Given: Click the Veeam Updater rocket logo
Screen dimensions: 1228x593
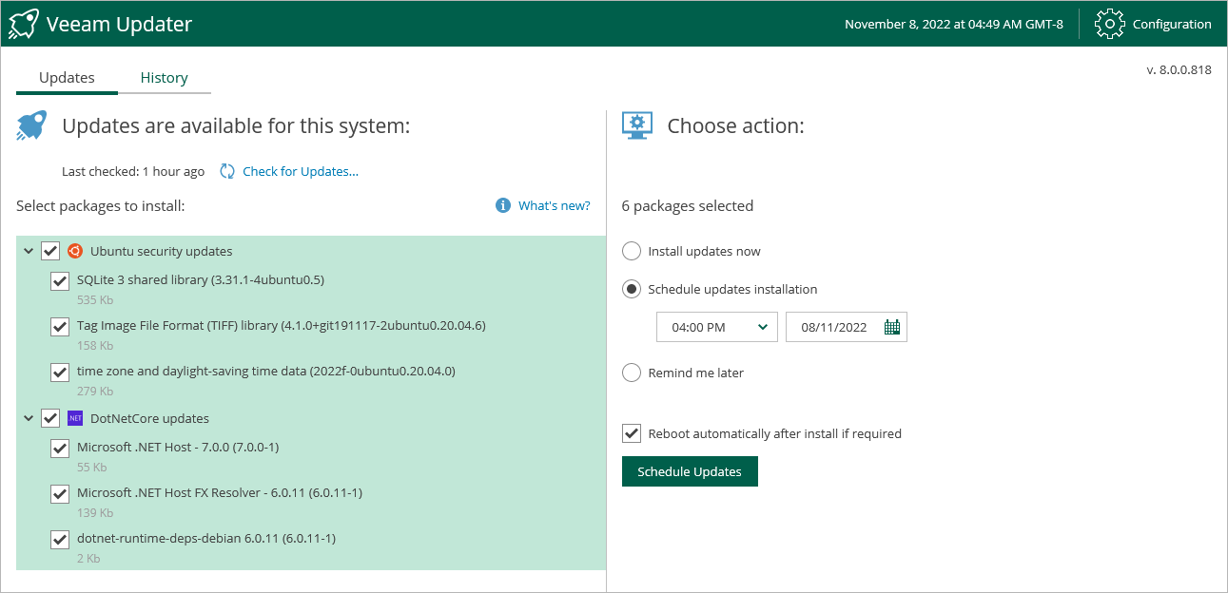Looking at the screenshot, I should 23,24.
